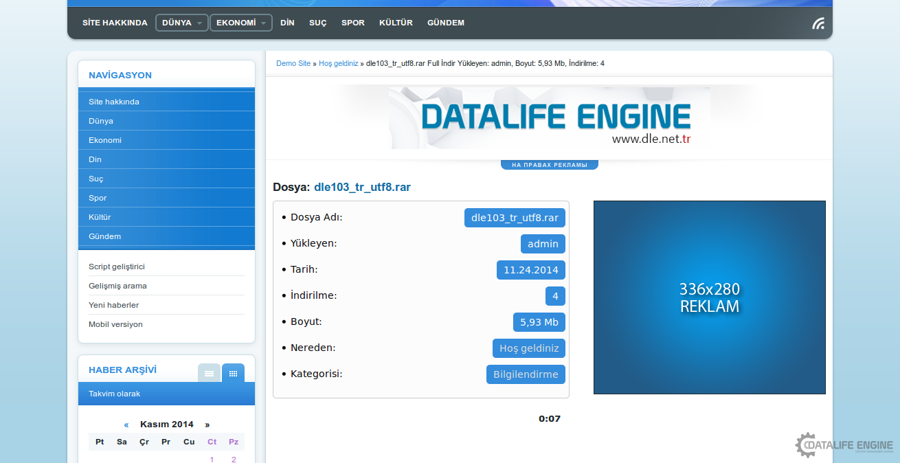The width and height of the screenshot is (900, 463).
Task: Open SUÇ in top menu
Action: 318,23
